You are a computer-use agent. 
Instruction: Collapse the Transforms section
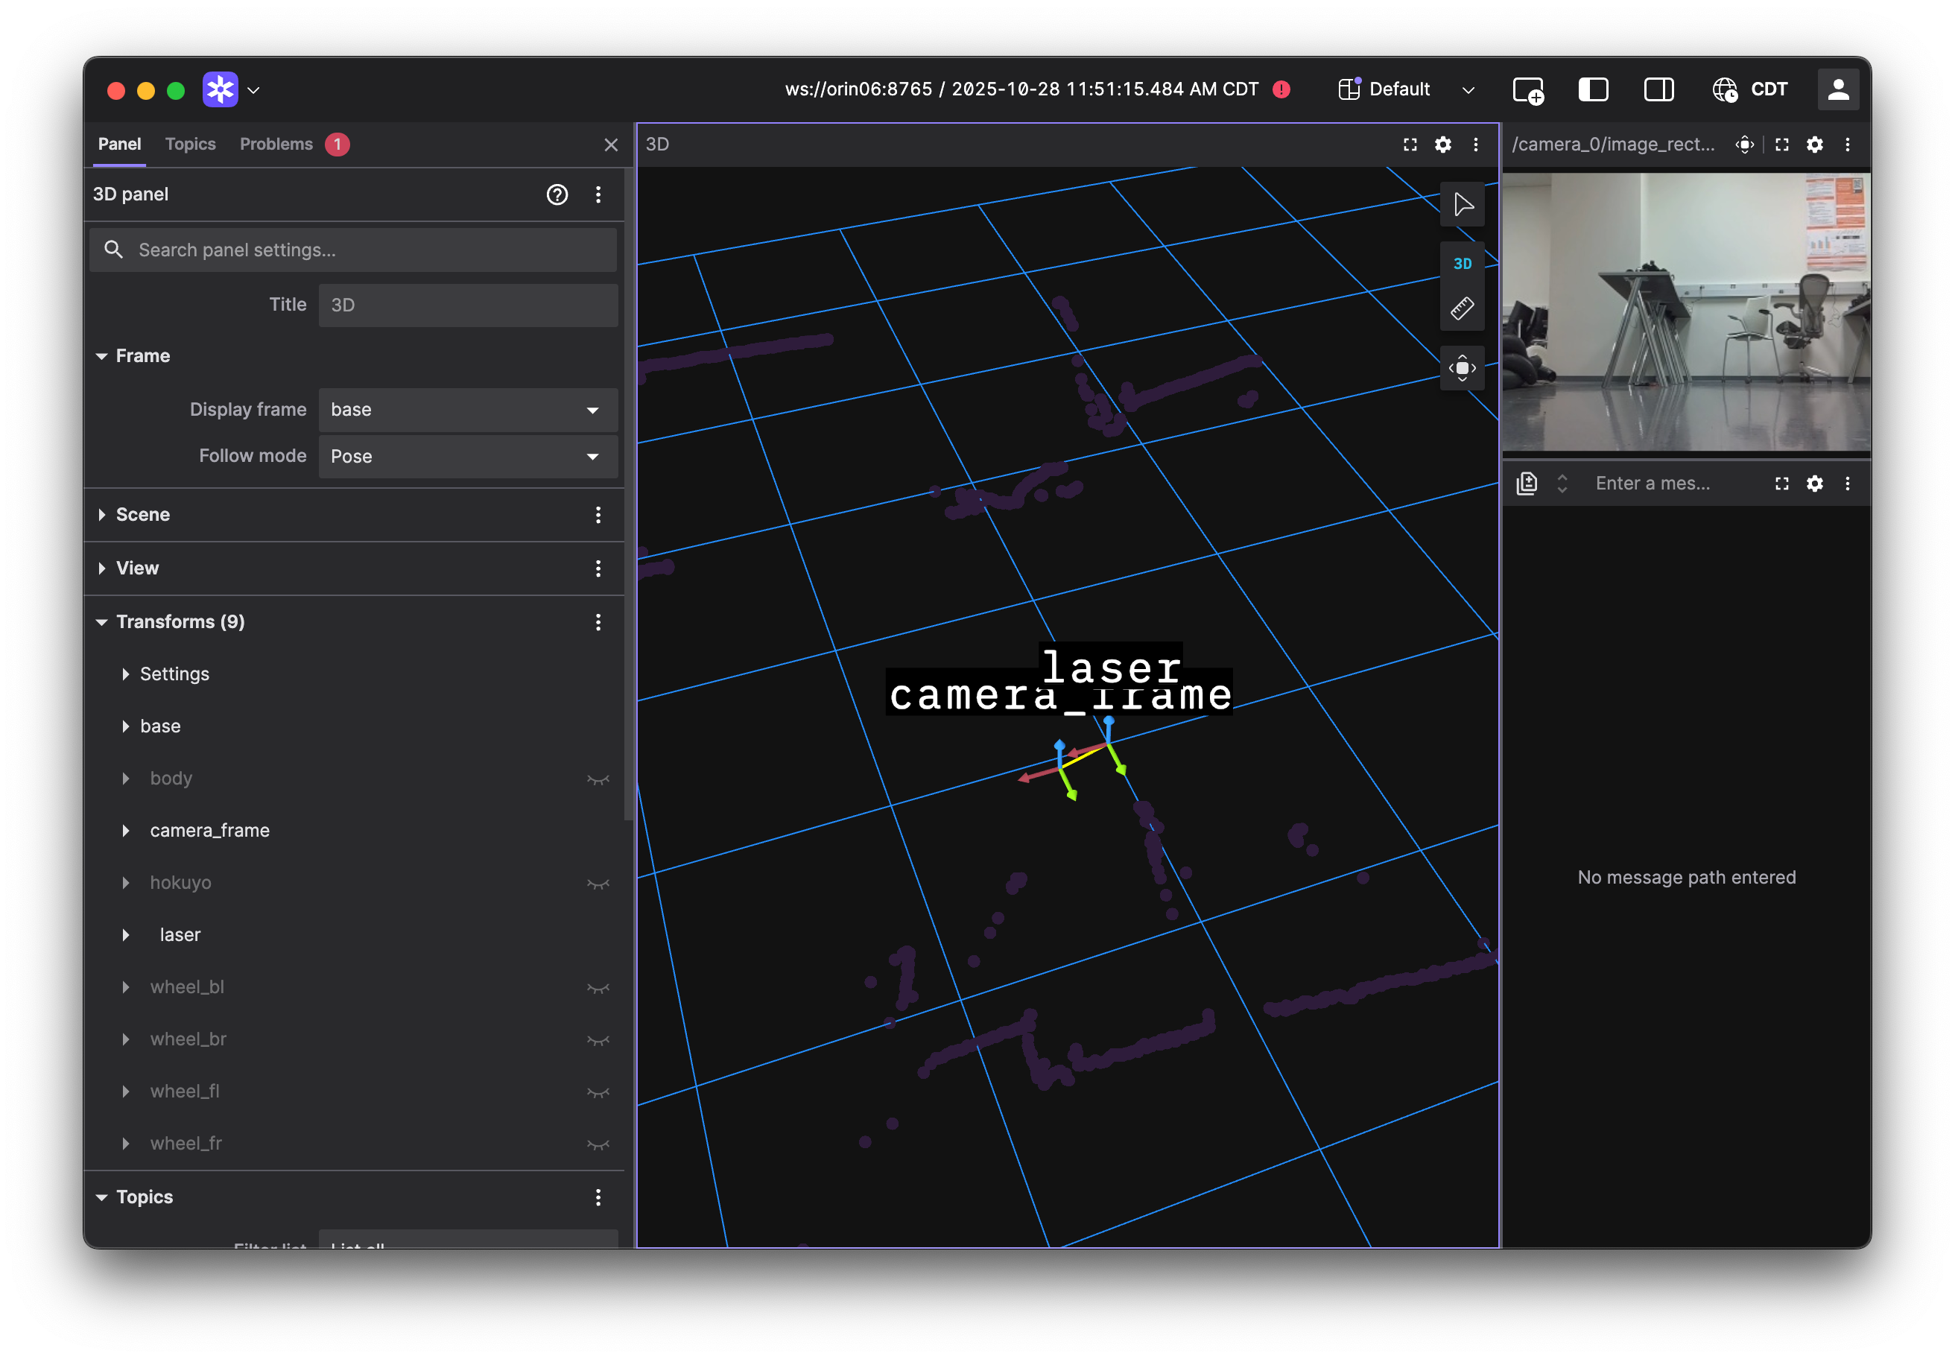click(x=102, y=621)
